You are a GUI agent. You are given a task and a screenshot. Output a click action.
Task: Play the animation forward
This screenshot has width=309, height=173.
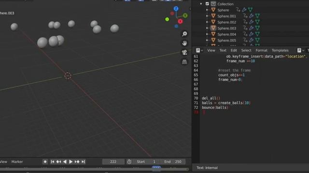click(71, 161)
